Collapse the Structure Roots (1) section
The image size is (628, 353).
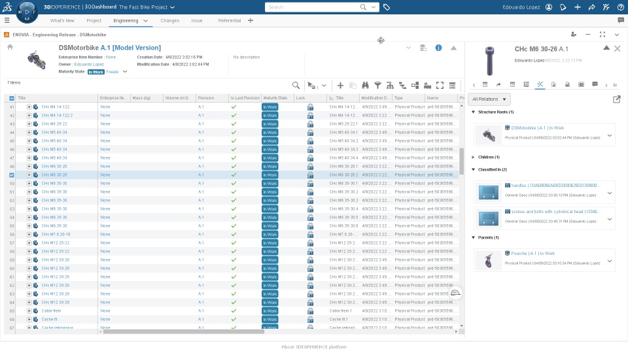tap(473, 112)
